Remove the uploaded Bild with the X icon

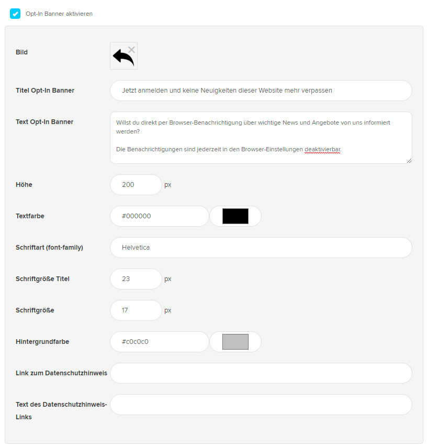[131, 50]
